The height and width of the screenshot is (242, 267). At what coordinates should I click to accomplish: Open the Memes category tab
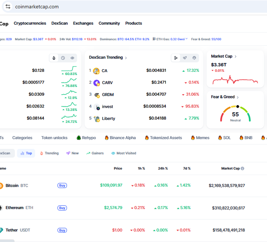(200, 138)
